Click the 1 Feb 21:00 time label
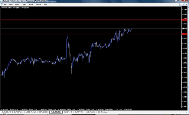189x115 pixels. point(128,109)
